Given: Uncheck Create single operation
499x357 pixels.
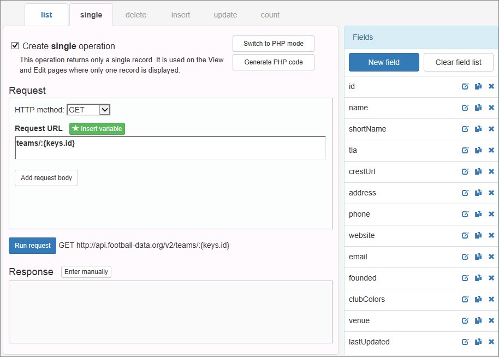Looking at the screenshot, I should 14,46.
